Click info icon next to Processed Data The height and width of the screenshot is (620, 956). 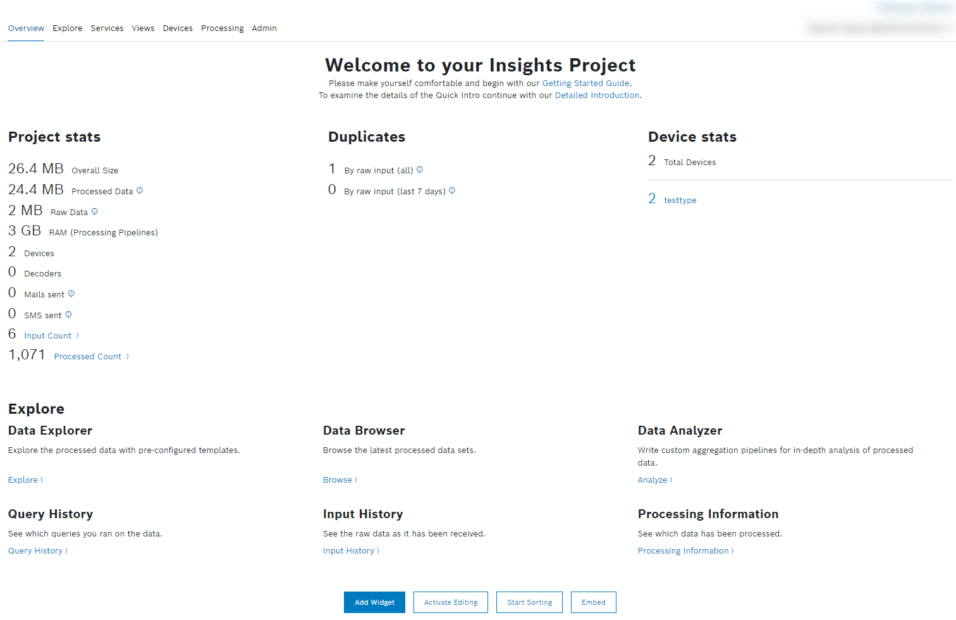(140, 190)
